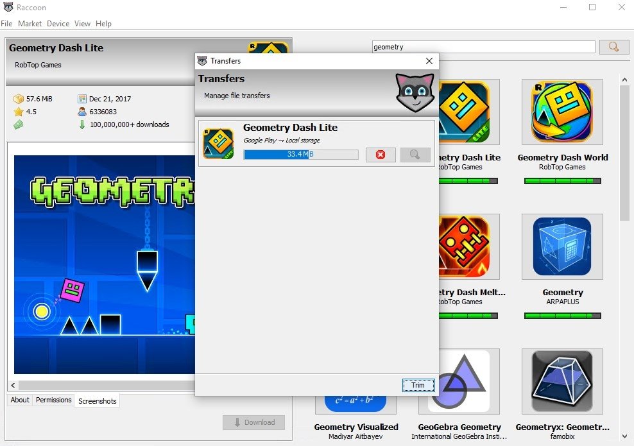634x446 pixels.
Task: Click the Geometry Dash Lite icon in the Transfers list
Action: pyautogui.click(x=218, y=144)
